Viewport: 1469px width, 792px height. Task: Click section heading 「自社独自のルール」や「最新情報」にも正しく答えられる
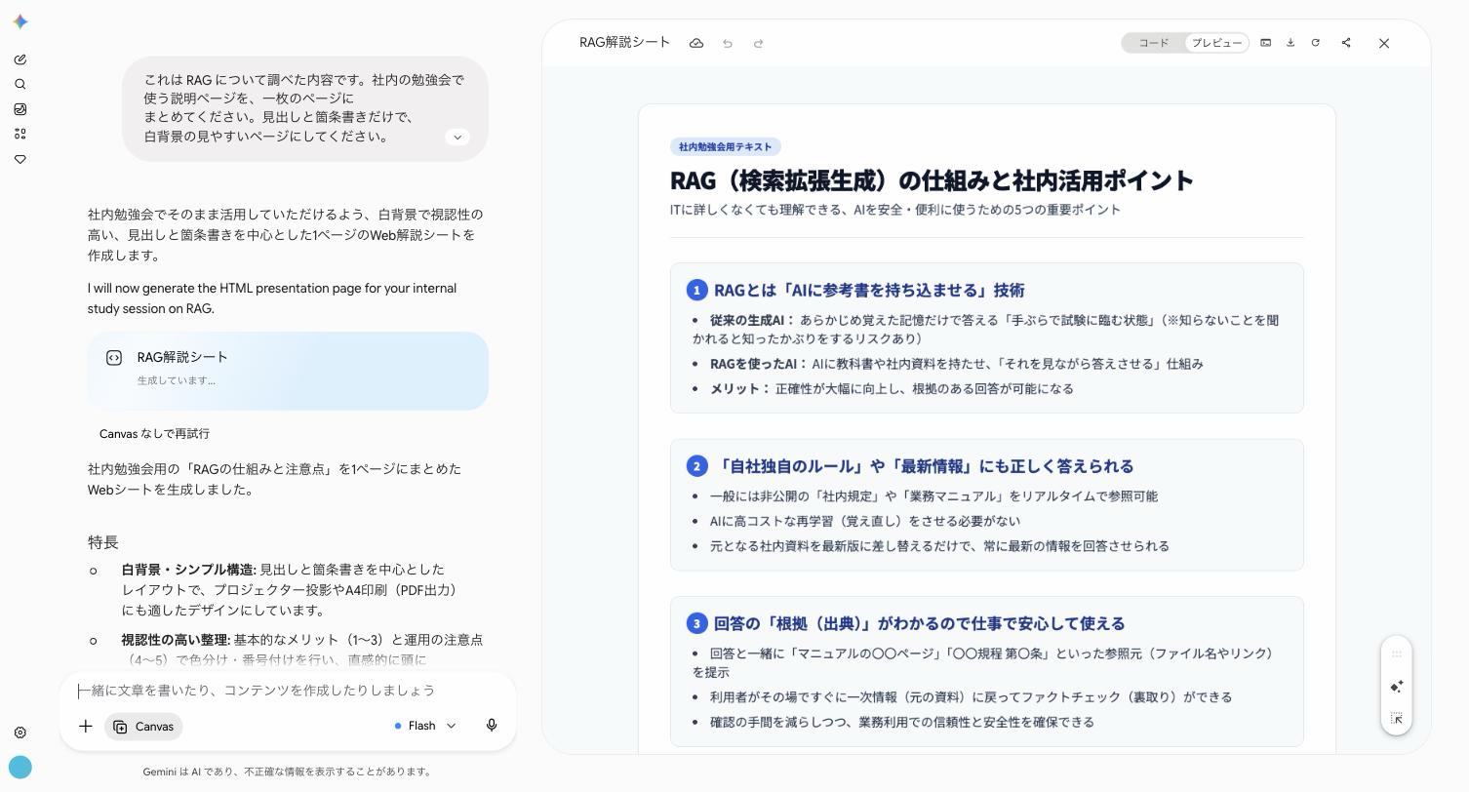[x=924, y=466]
